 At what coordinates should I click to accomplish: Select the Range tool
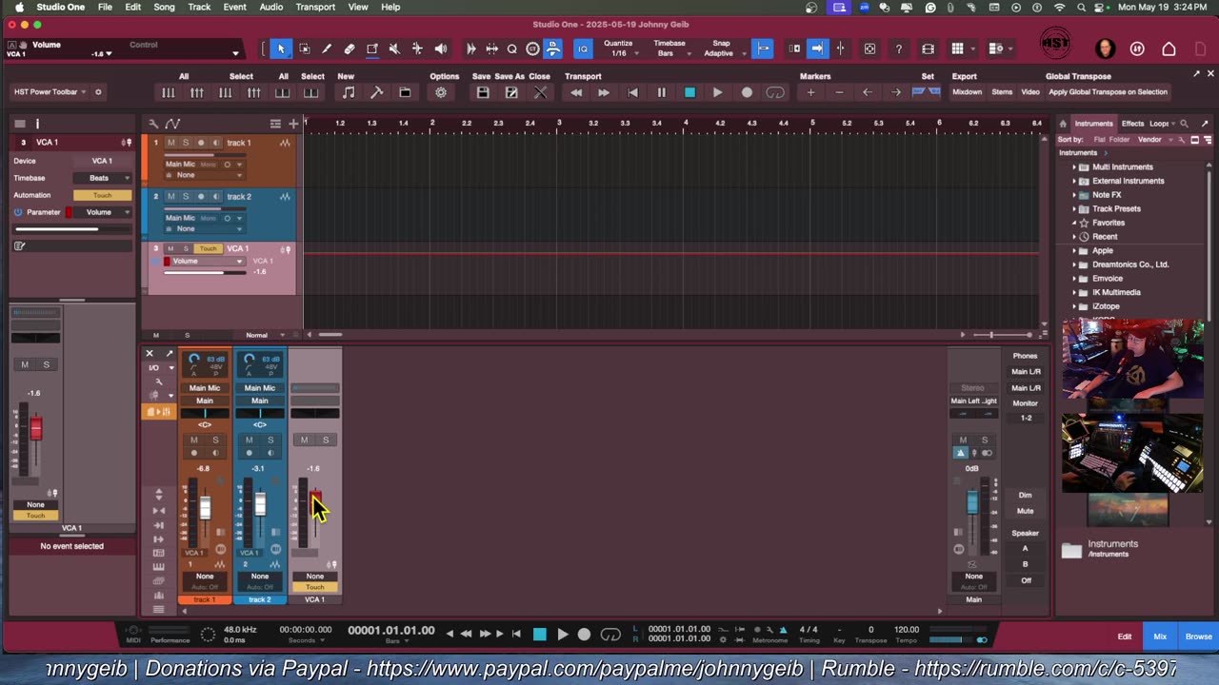[304, 49]
